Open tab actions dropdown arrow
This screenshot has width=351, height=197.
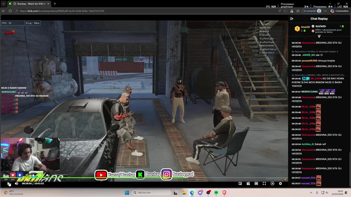[x=4, y=4]
